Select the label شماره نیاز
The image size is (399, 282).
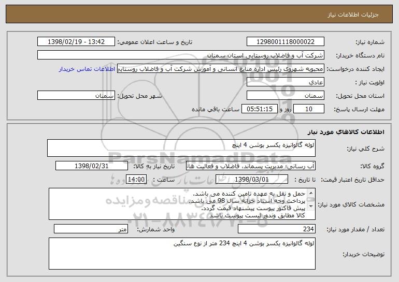pos(370,42)
